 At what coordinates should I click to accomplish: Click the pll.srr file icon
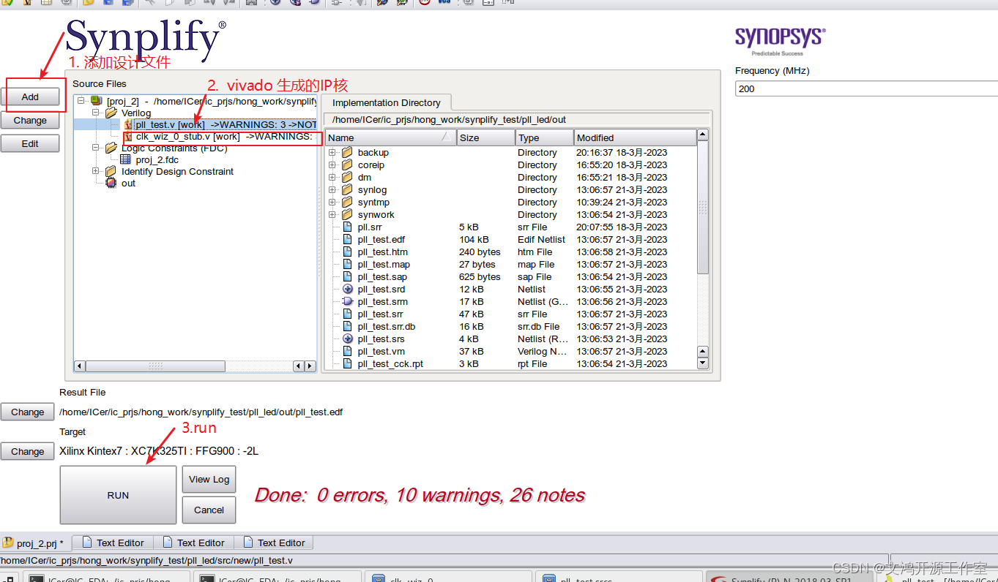pos(348,227)
